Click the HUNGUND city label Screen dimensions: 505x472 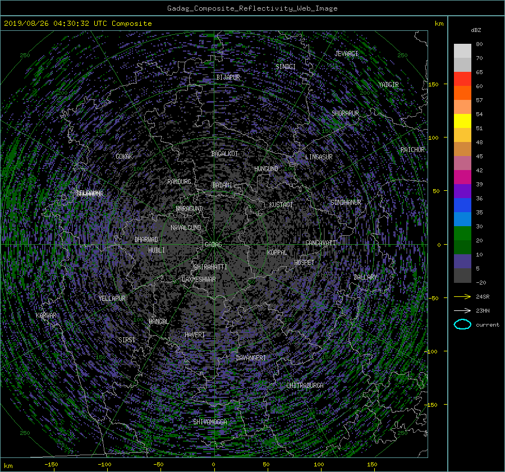(x=266, y=169)
